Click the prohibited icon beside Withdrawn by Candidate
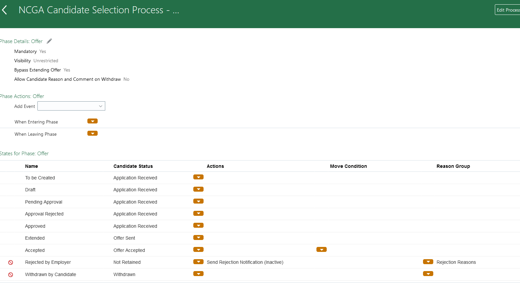 [x=11, y=275]
